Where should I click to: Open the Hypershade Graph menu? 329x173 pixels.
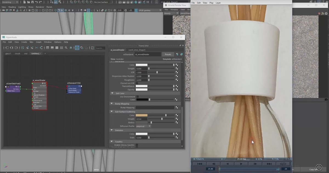tap(39, 42)
